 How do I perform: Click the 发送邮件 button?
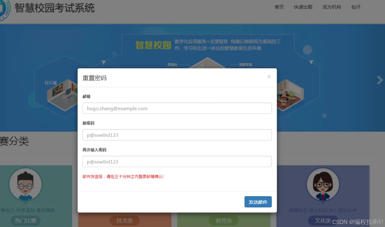coord(258,202)
